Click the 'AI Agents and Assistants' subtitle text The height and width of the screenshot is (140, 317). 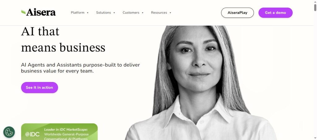point(80,68)
